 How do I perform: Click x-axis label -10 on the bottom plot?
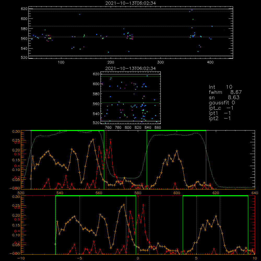pyautogui.click(x=21, y=258)
